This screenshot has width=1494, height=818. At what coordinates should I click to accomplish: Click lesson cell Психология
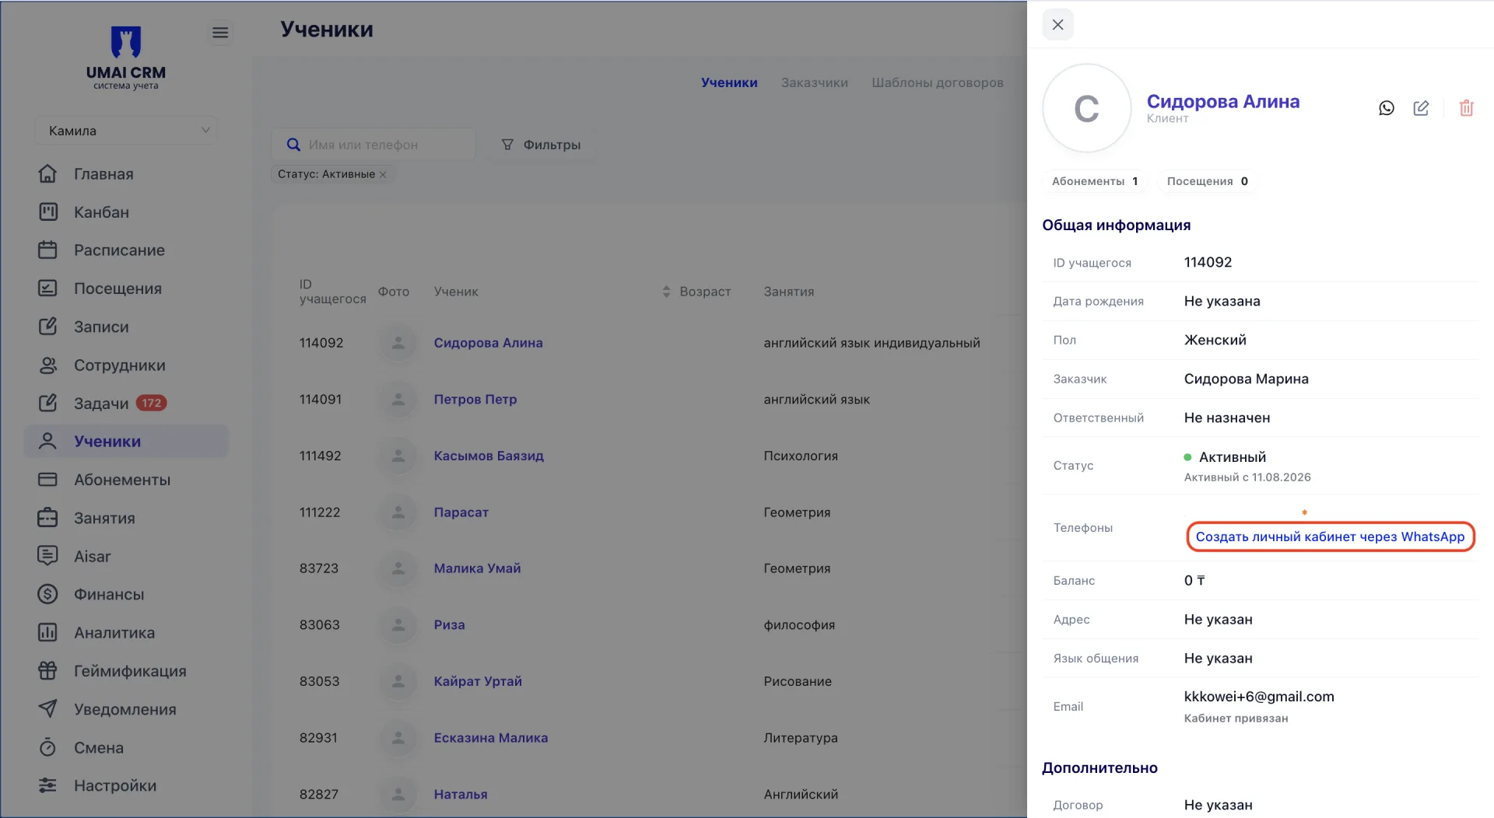click(x=801, y=456)
